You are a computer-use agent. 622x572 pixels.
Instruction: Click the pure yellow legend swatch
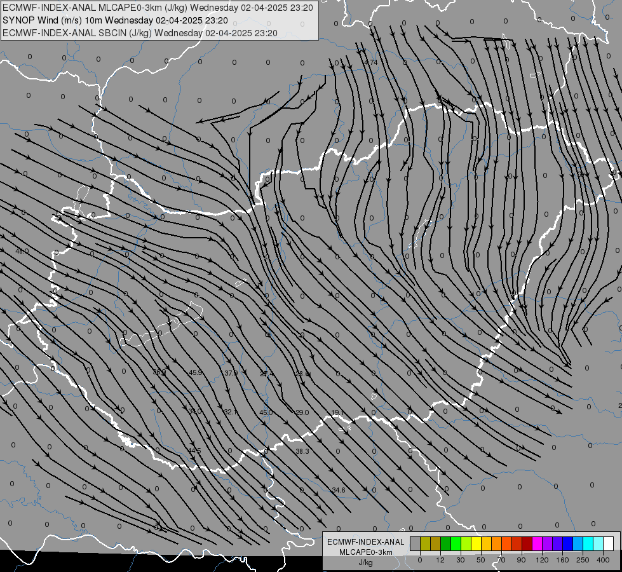tap(477, 544)
